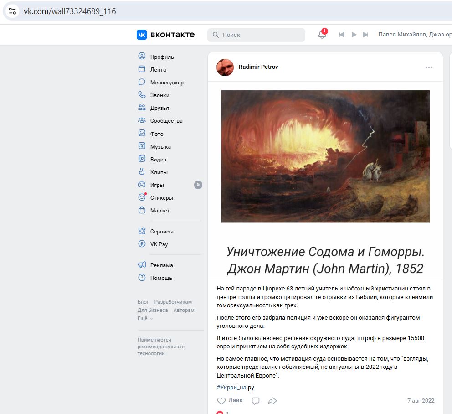Open comments on the post
Screen dimensions: 452x414
(x=256, y=401)
